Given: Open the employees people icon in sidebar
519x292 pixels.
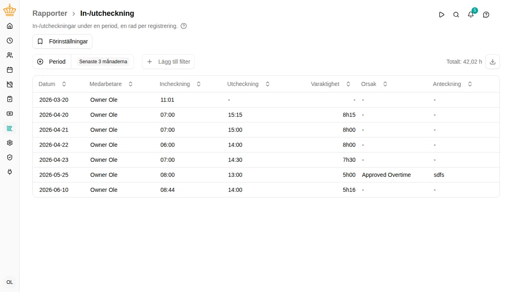Looking at the screenshot, I should point(10,55).
